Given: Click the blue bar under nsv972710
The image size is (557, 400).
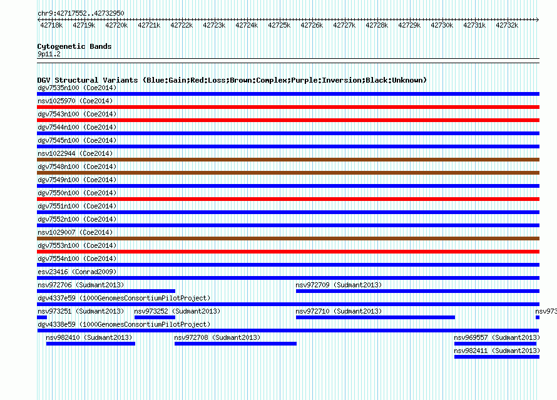Looking at the screenshot, I should [x=376, y=317].
